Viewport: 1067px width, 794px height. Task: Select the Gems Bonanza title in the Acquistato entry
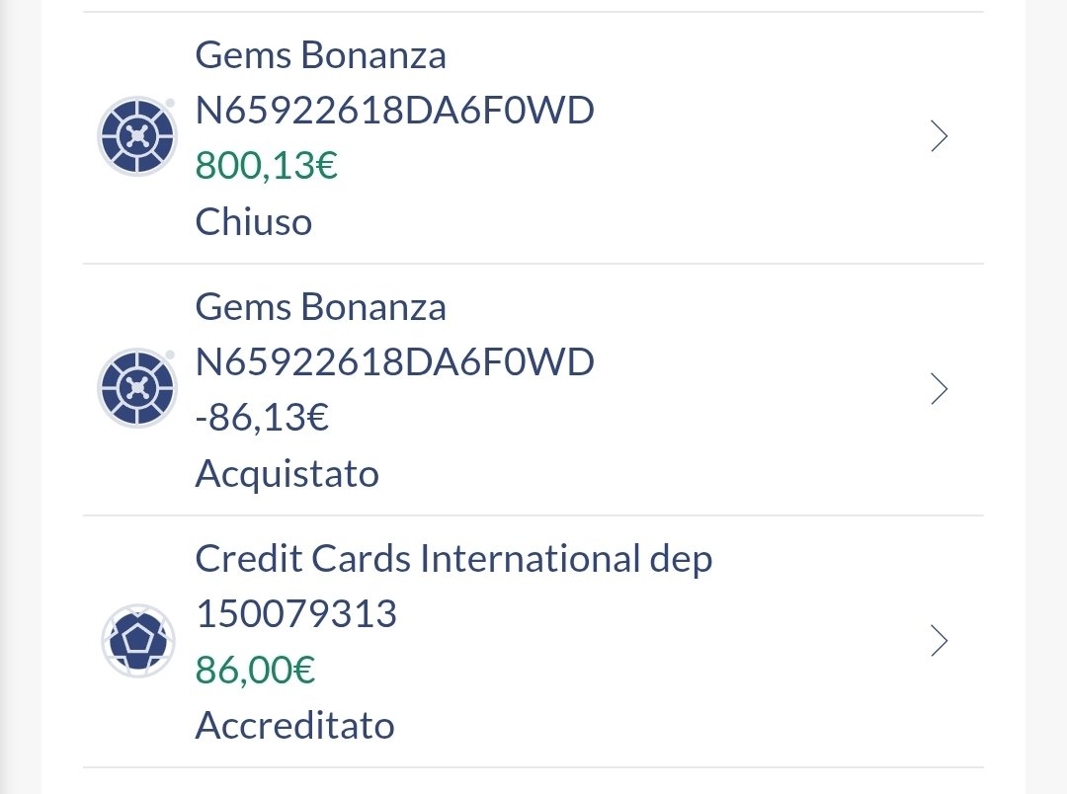click(321, 307)
